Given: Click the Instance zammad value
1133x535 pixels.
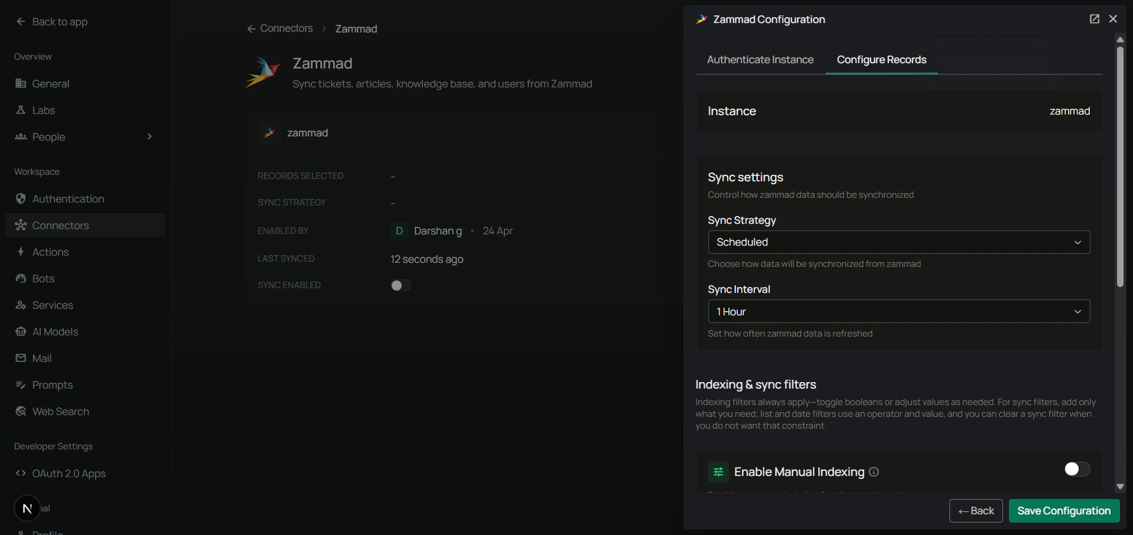Looking at the screenshot, I should tap(1069, 111).
